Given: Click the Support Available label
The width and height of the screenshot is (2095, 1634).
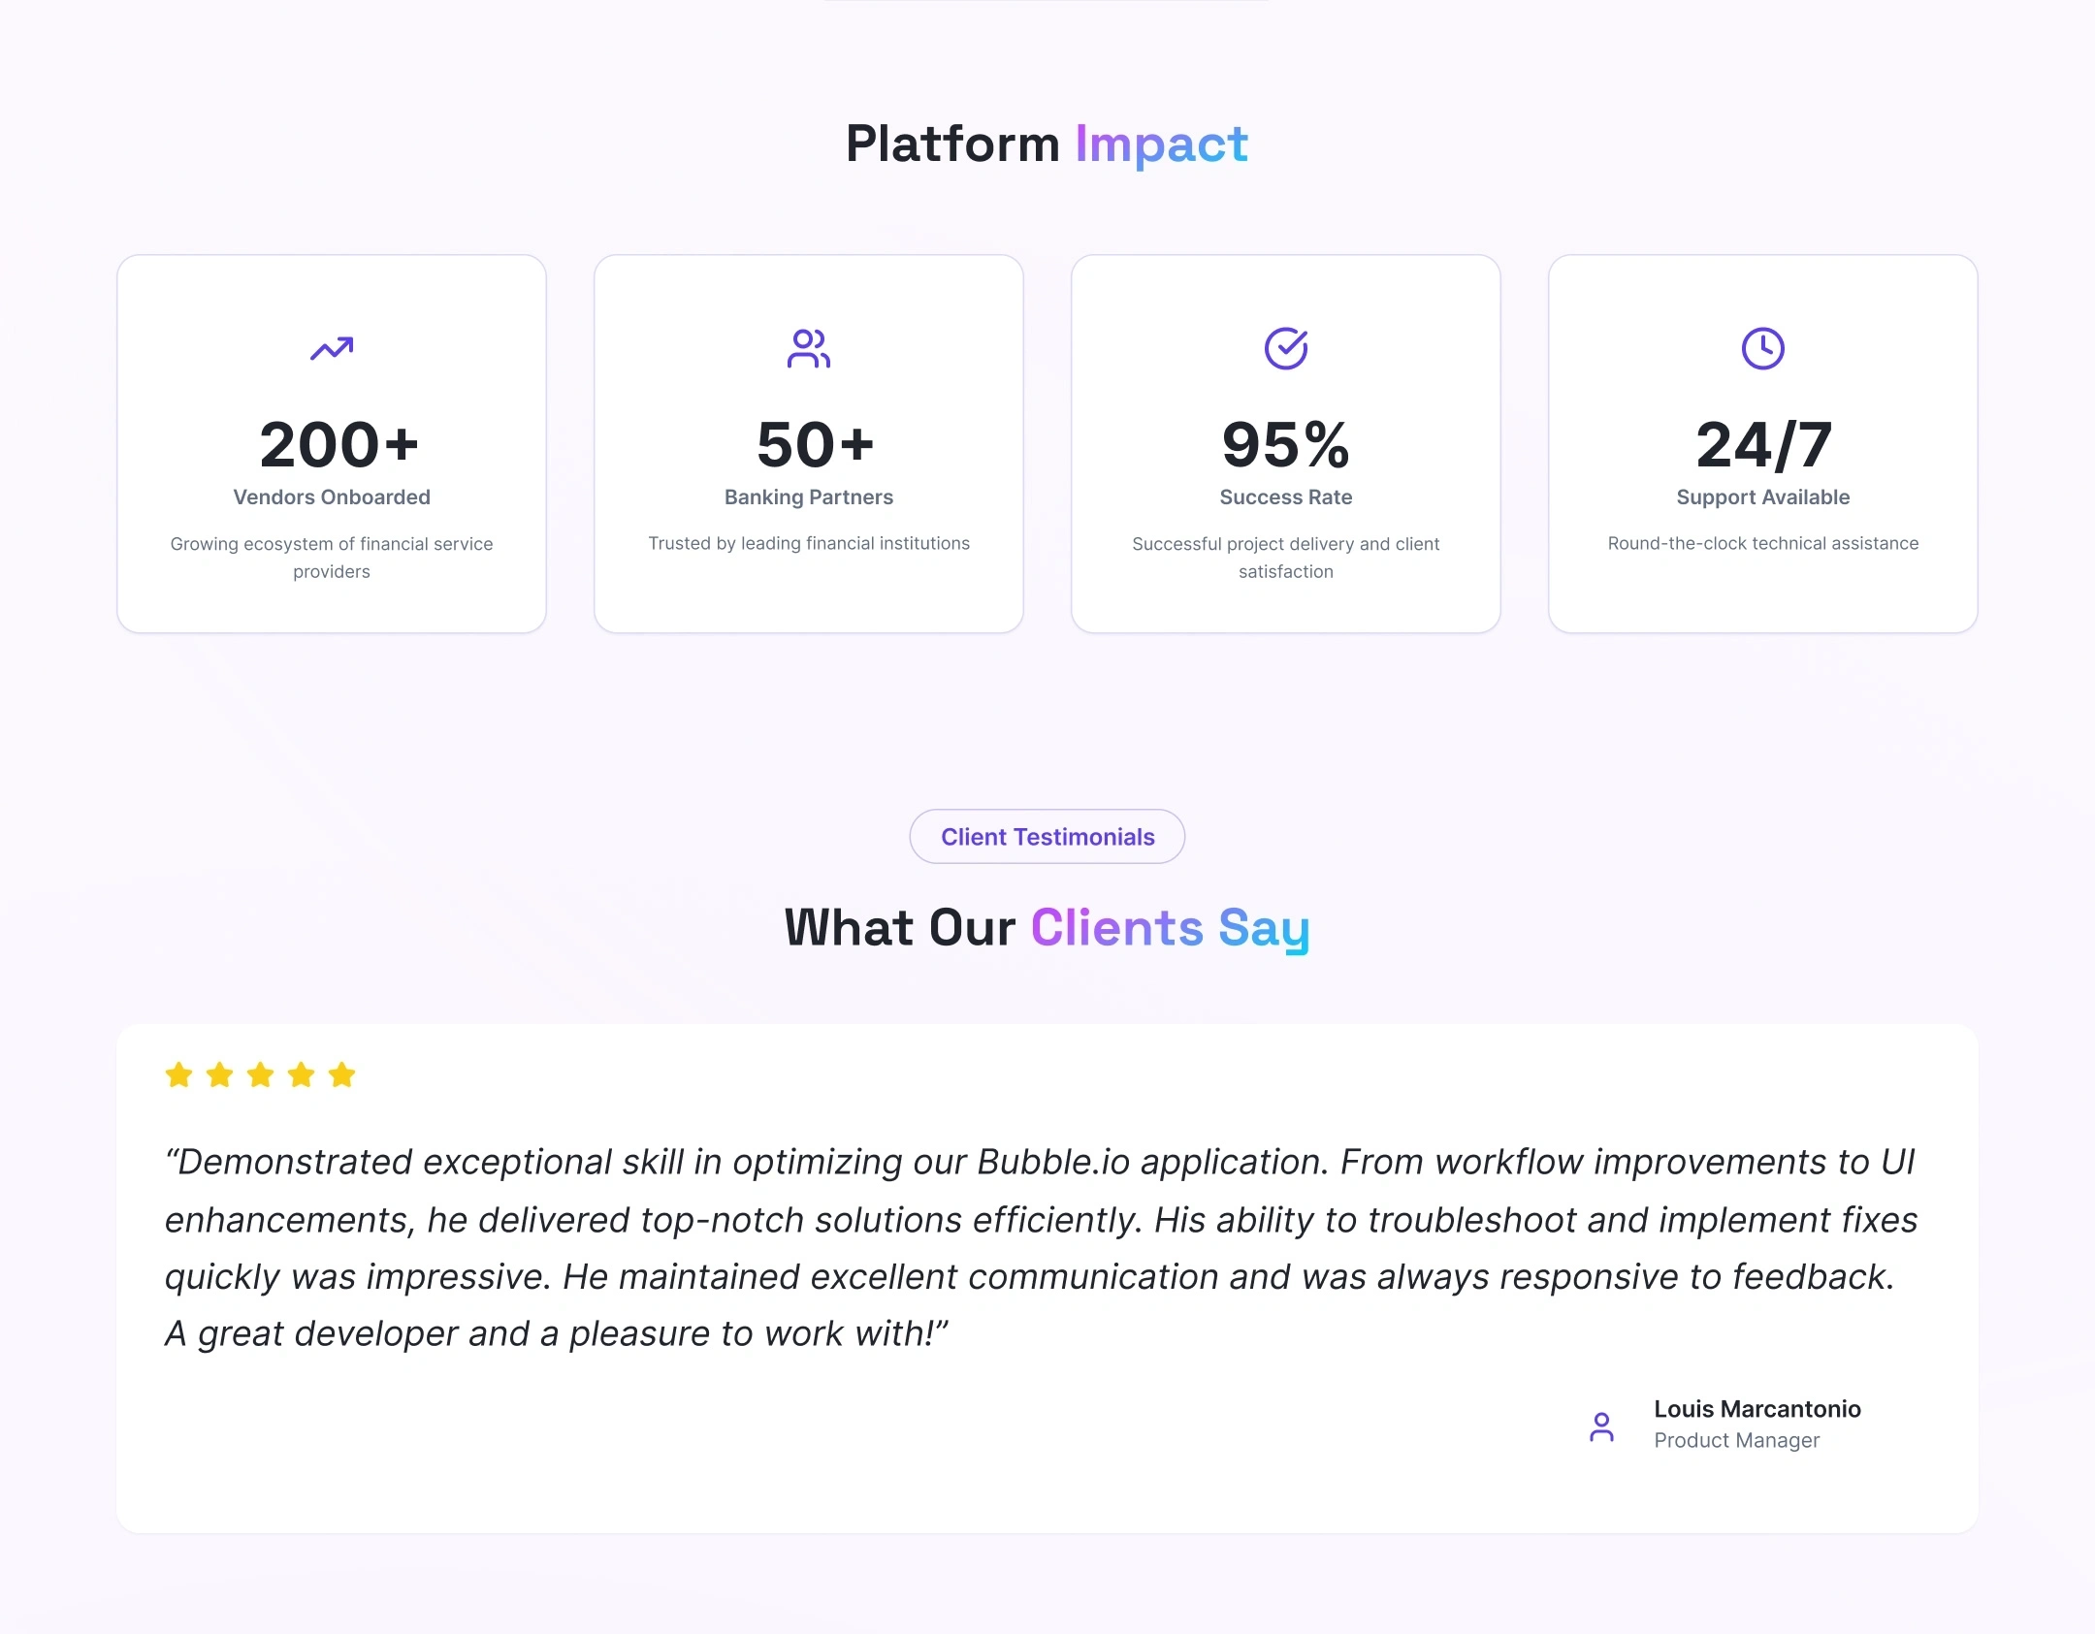Looking at the screenshot, I should coord(1763,497).
